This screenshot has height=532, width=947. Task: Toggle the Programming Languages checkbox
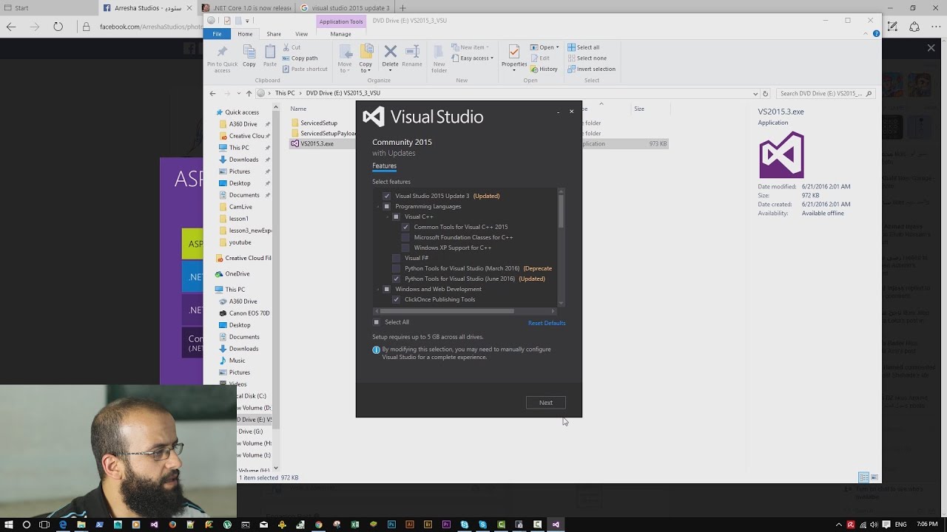click(386, 206)
